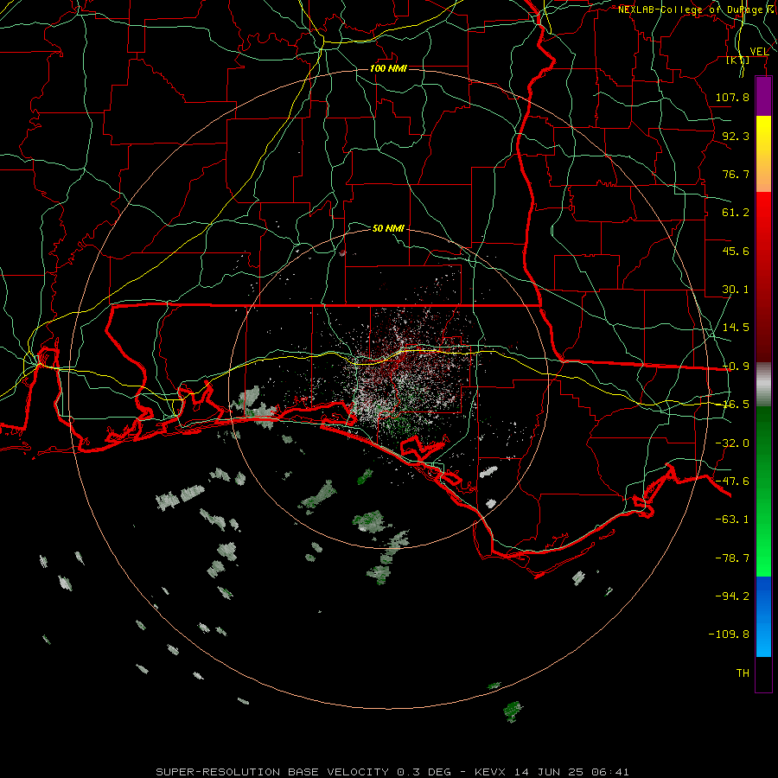Select the green segment of the velocity color bar
Screen dimensions: 778x778
click(763, 491)
